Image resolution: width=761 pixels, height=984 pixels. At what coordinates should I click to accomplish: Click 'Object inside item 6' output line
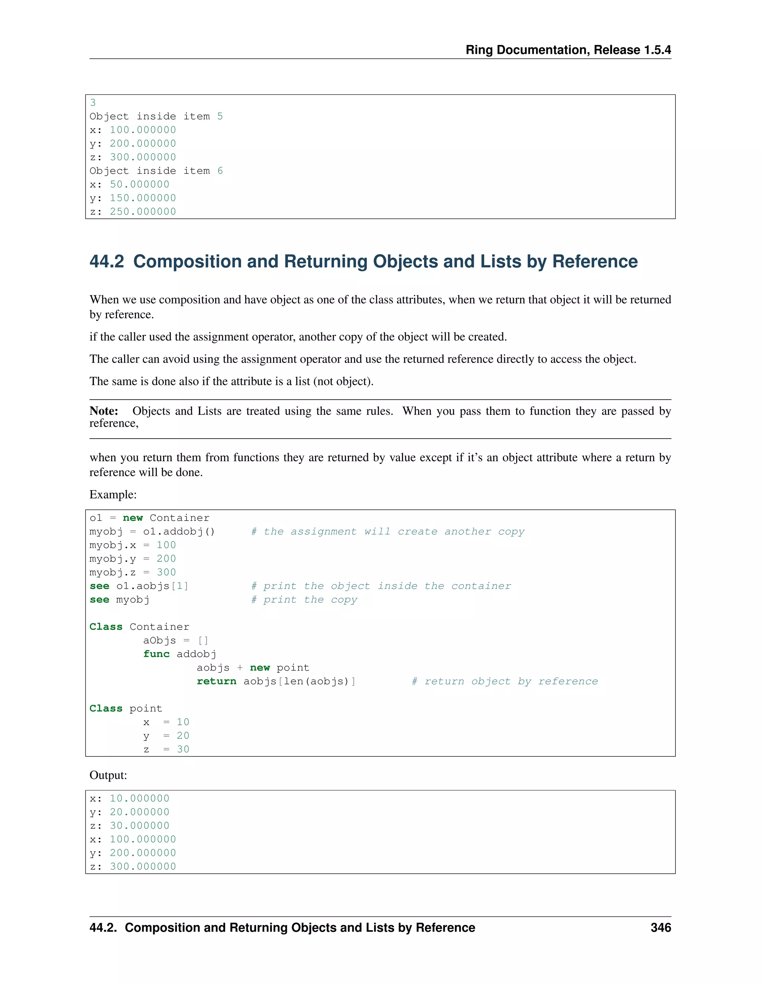156,171
